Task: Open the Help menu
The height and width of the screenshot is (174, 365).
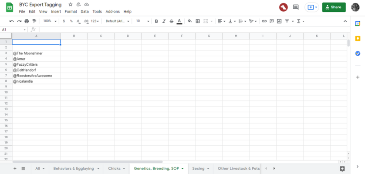Action: [127, 12]
